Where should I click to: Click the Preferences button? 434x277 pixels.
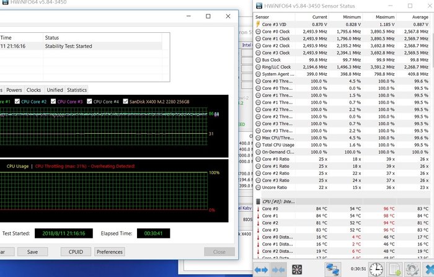[110, 252]
